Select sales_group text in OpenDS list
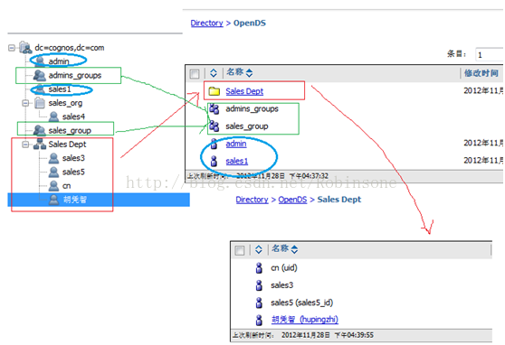The height and width of the screenshot is (345, 505). (x=247, y=126)
